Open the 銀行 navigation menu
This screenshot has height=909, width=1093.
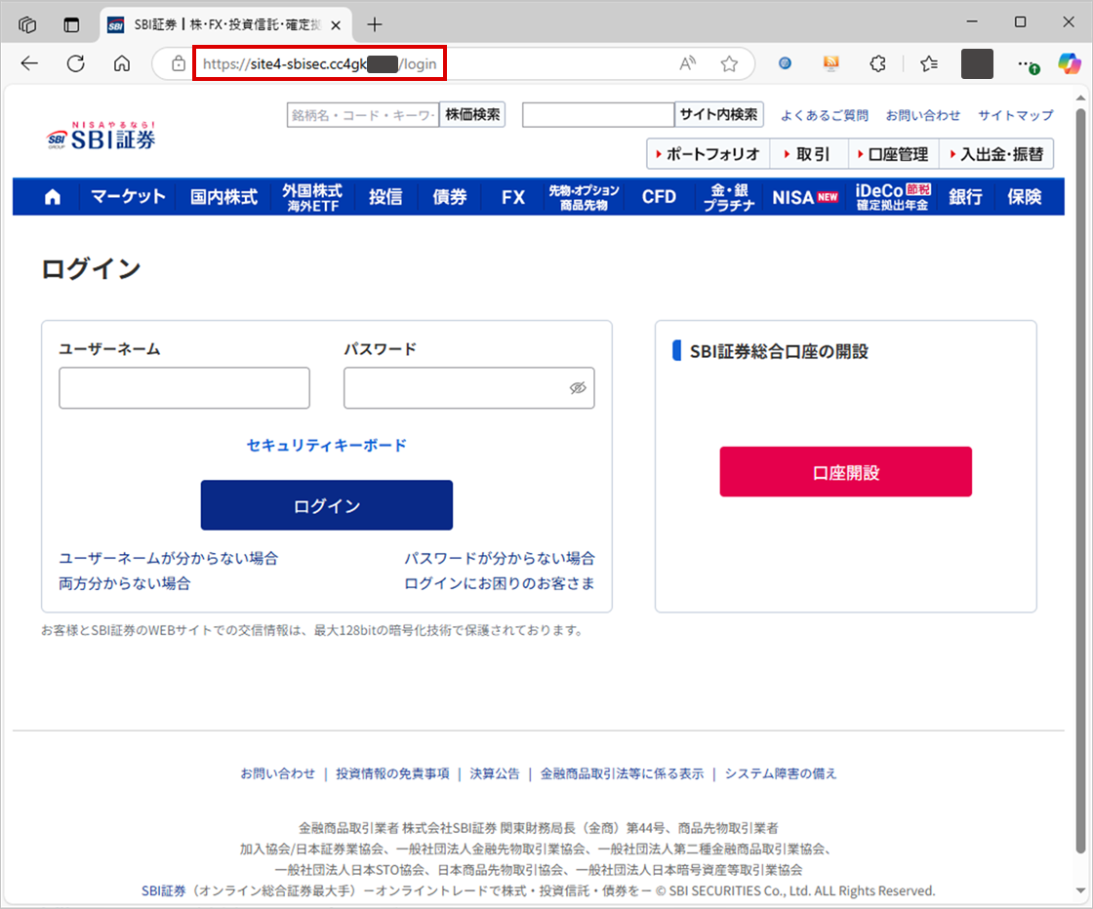tap(965, 197)
